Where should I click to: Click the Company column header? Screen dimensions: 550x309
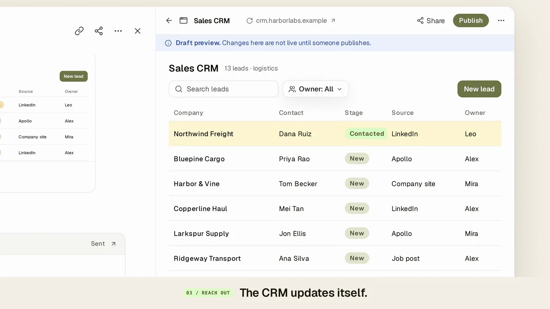pyautogui.click(x=188, y=113)
